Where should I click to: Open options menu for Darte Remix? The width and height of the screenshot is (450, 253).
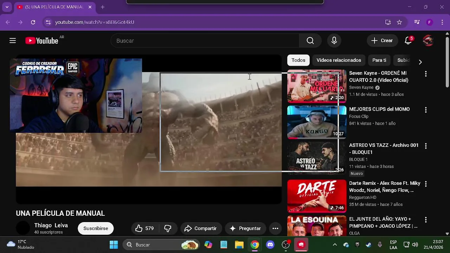[426, 184]
